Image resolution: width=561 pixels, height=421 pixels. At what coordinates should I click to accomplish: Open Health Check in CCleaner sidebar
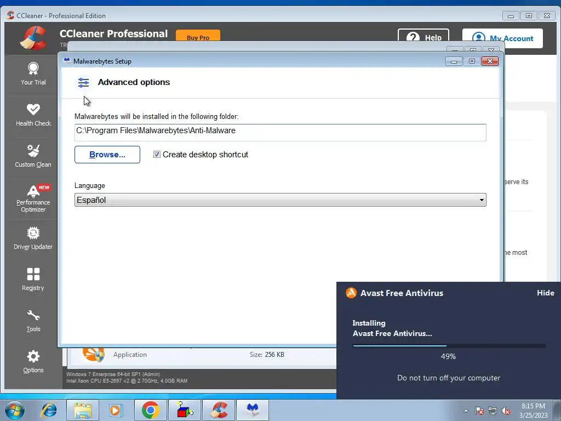pyautogui.click(x=33, y=115)
